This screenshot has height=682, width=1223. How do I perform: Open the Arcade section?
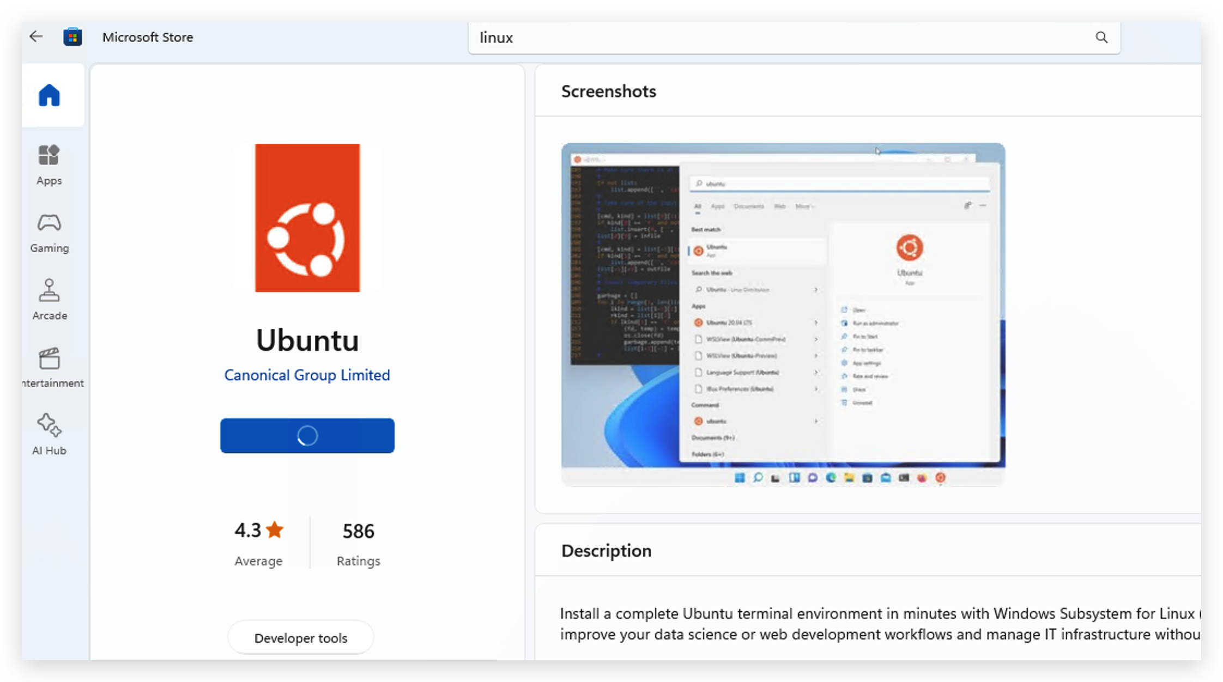coord(49,300)
